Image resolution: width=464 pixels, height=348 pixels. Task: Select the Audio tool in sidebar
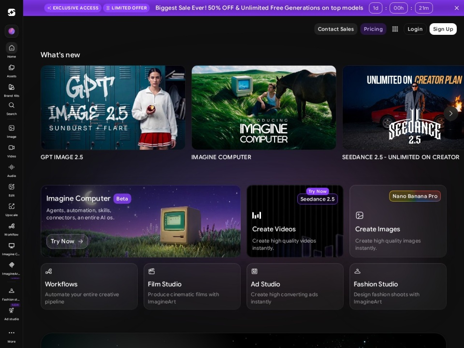pos(12,171)
